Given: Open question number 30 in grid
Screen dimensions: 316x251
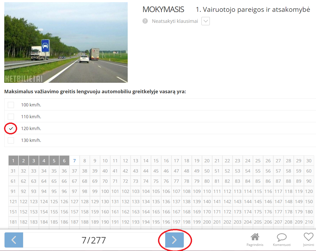Looking at the screenshot, I should click(309, 160).
